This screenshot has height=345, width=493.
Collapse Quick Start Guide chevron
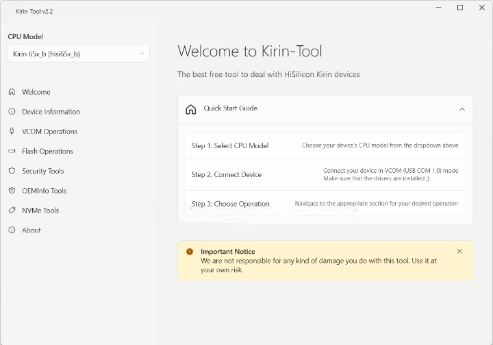coord(462,109)
